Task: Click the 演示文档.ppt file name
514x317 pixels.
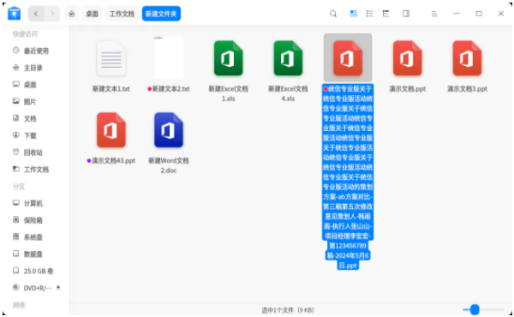Action: click(408, 89)
